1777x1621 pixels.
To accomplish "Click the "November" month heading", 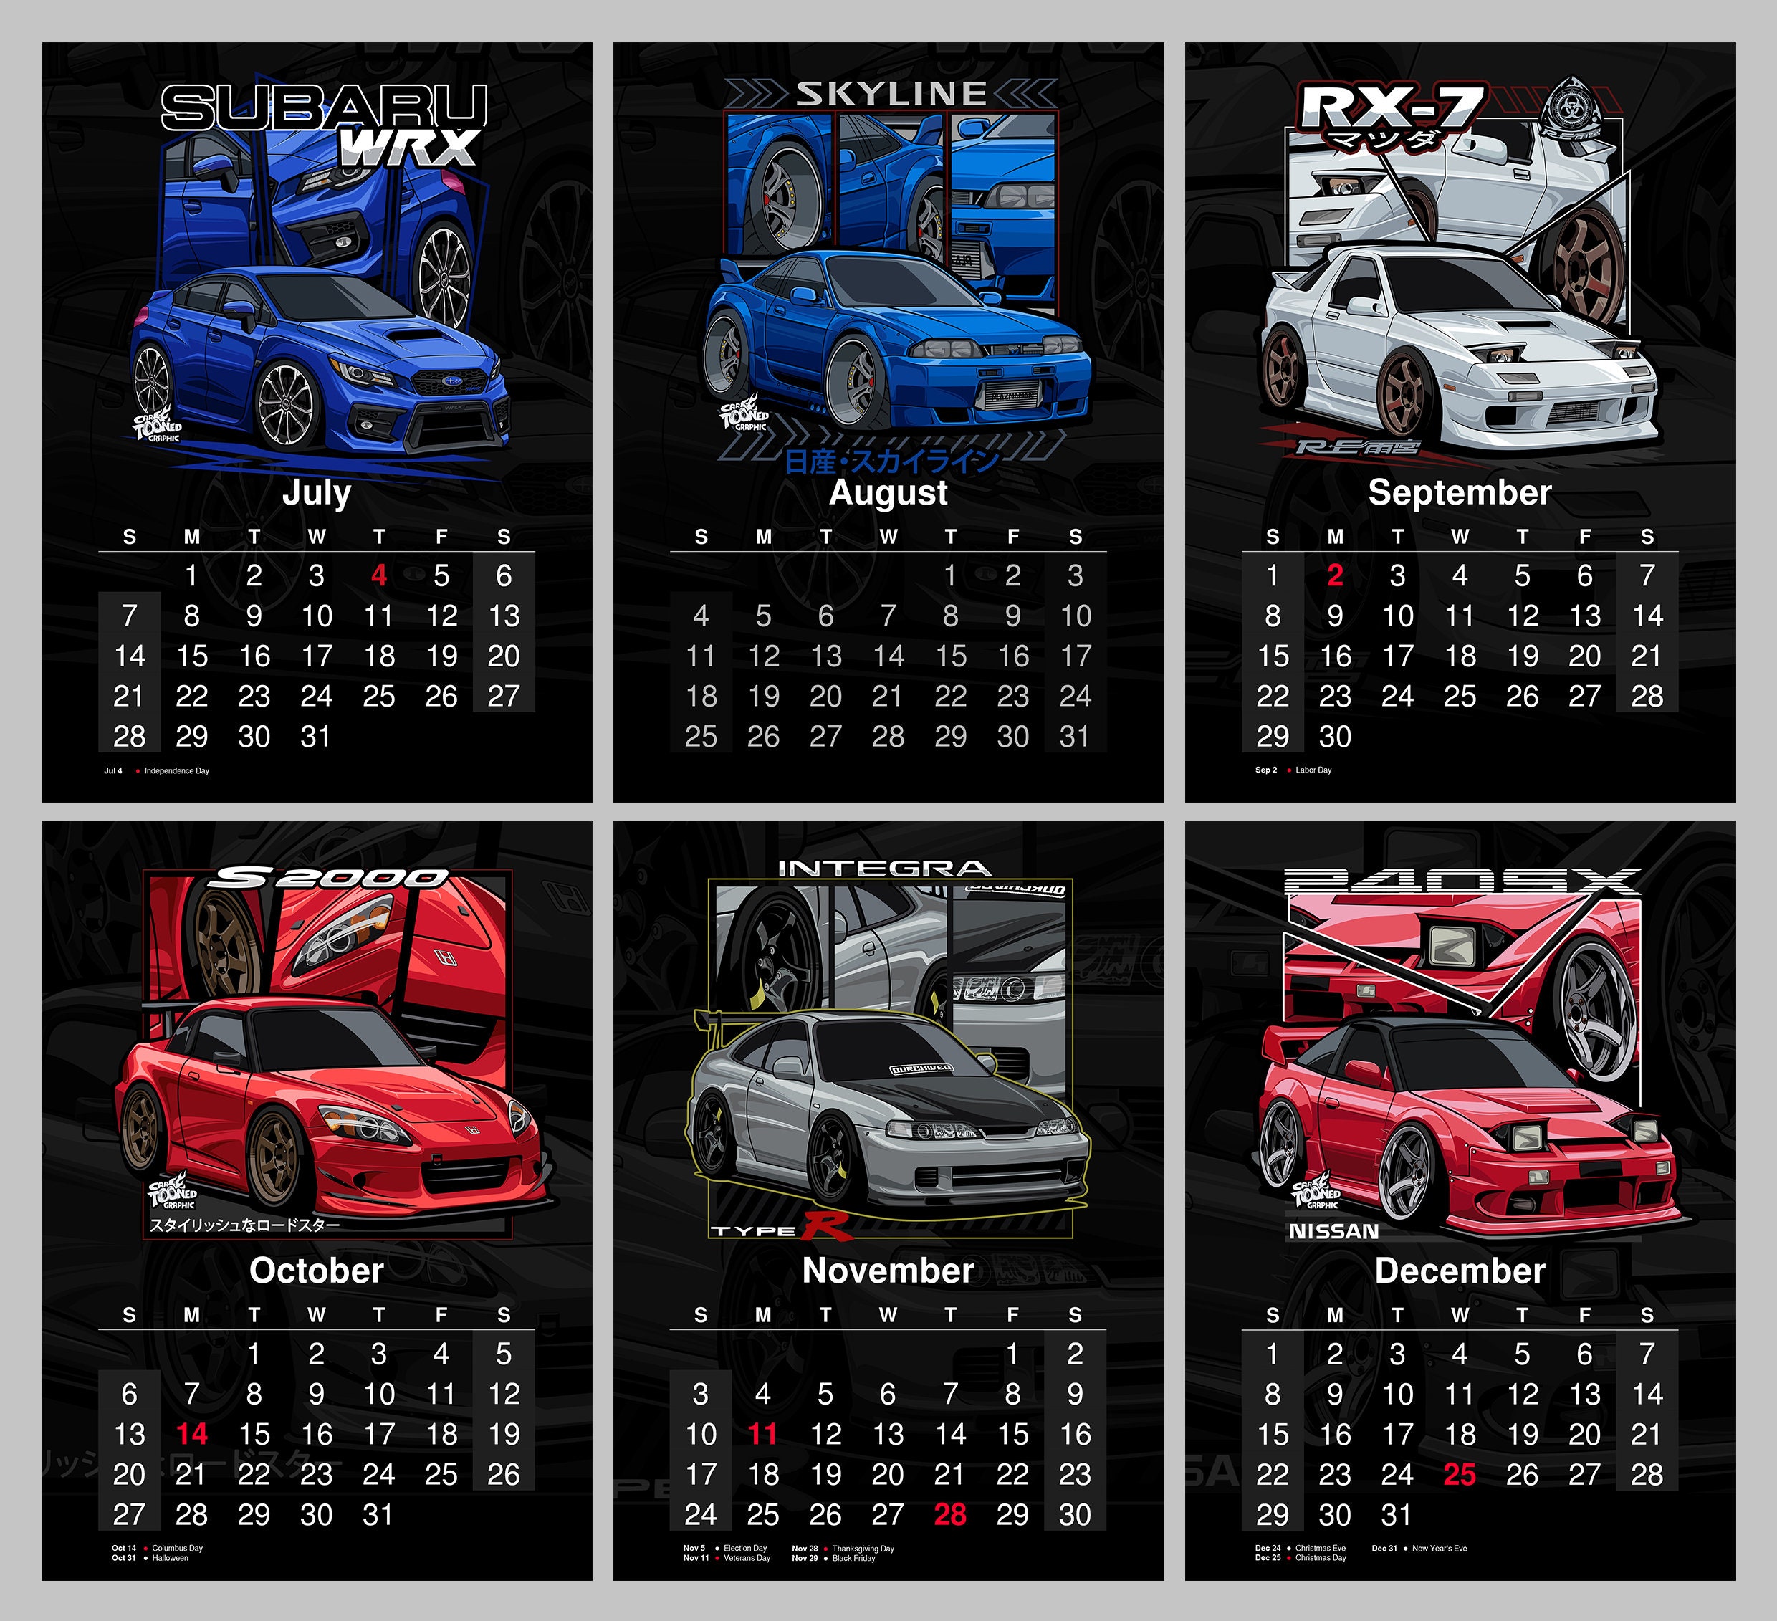I will [x=888, y=1270].
